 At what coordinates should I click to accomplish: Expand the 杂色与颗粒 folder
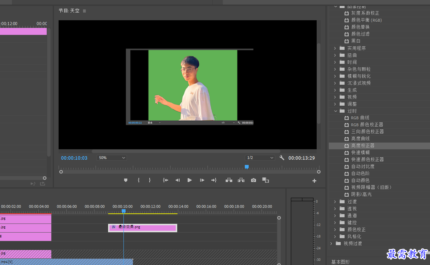335,69
